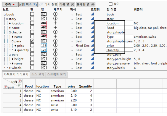Click the column icon for the height node
Screen dimensions: 167x116
tap(44, 59)
